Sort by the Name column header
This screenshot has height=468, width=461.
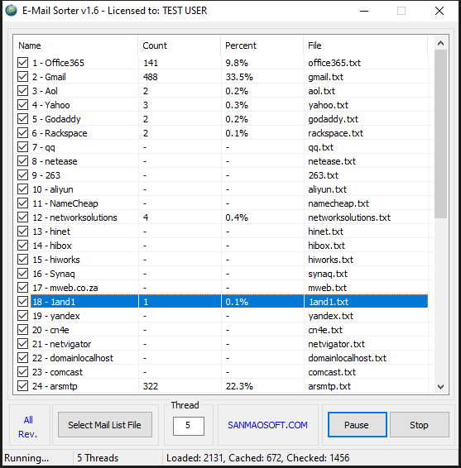[x=75, y=45]
